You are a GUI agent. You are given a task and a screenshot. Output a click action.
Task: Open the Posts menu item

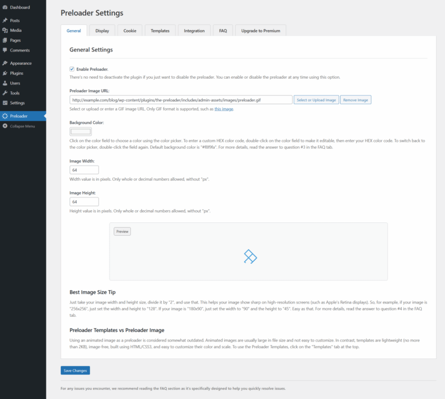pyautogui.click(x=23, y=20)
